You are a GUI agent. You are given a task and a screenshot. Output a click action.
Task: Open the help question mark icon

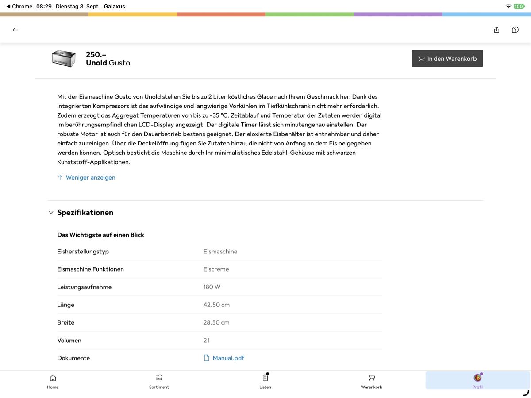click(x=515, y=30)
